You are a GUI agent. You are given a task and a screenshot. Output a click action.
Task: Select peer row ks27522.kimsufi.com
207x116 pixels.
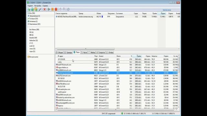pyautogui.click(x=117, y=76)
